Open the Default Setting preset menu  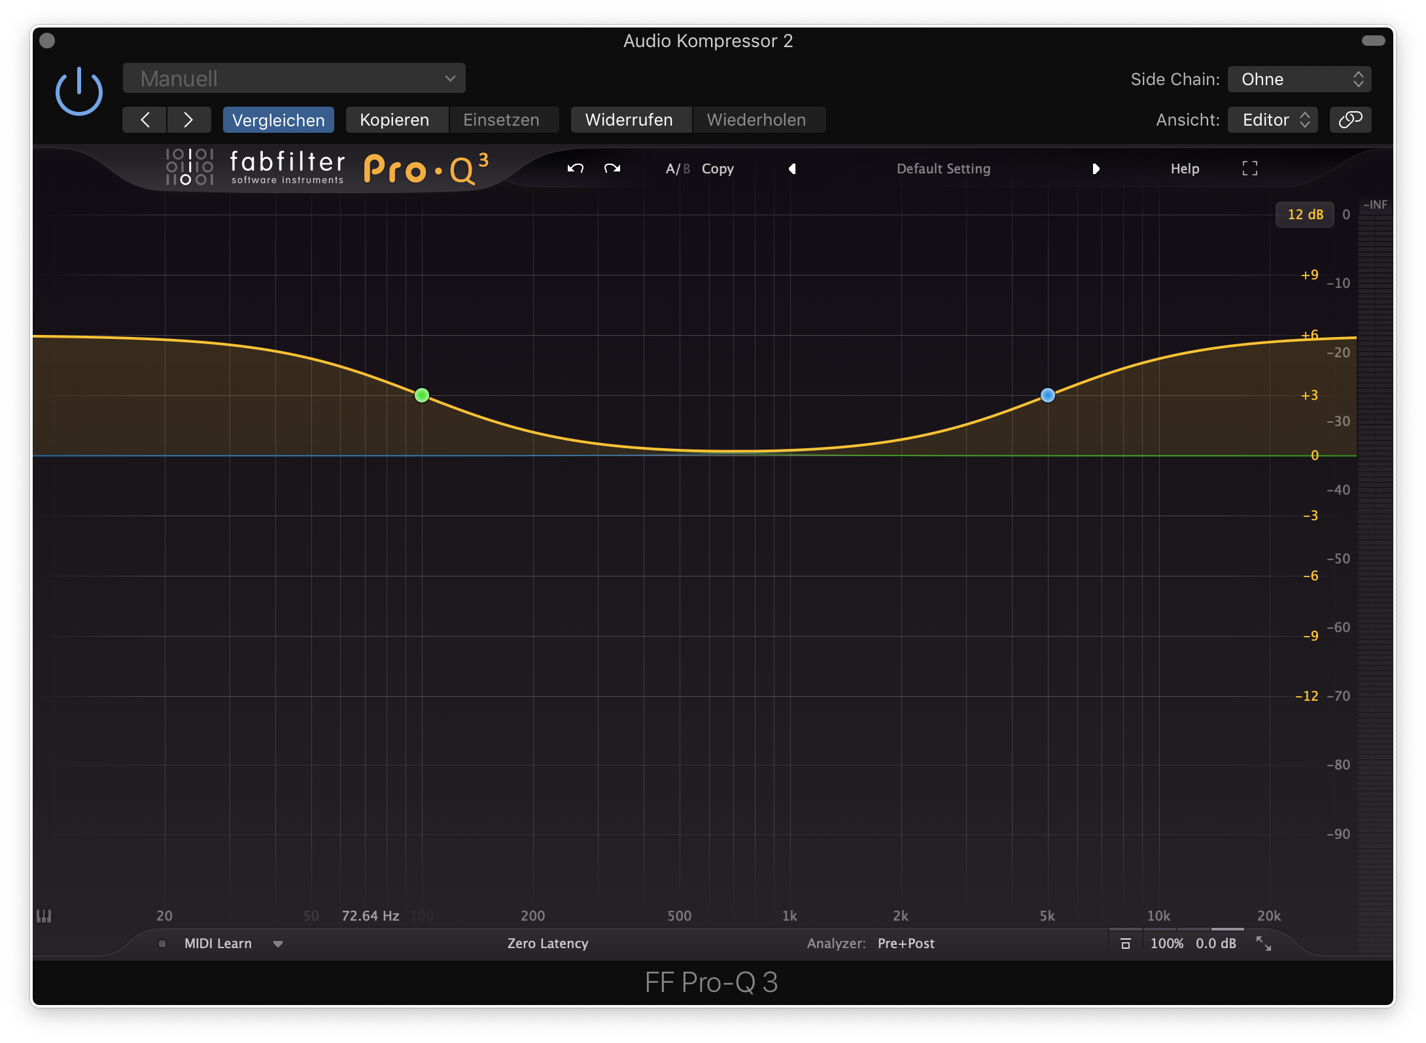pyautogui.click(x=943, y=169)
